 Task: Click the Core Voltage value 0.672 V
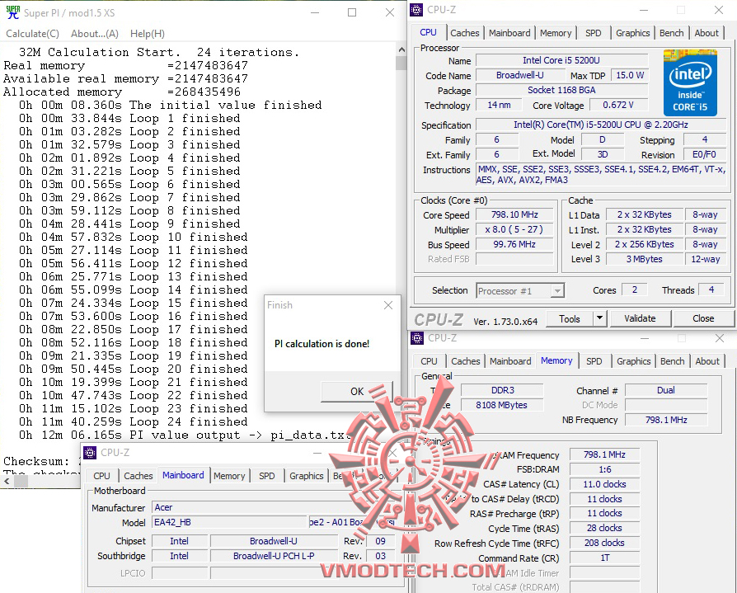(x=618, y=105)
